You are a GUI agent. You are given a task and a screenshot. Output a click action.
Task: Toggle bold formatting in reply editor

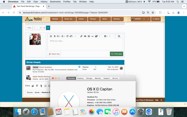55,36
